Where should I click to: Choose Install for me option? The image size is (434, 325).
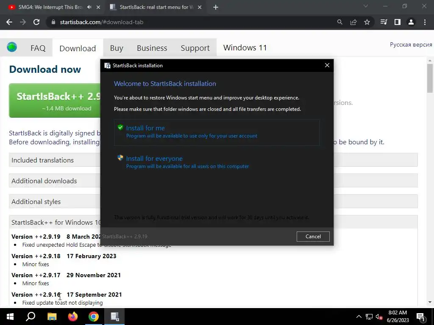(x=217, y=132)
